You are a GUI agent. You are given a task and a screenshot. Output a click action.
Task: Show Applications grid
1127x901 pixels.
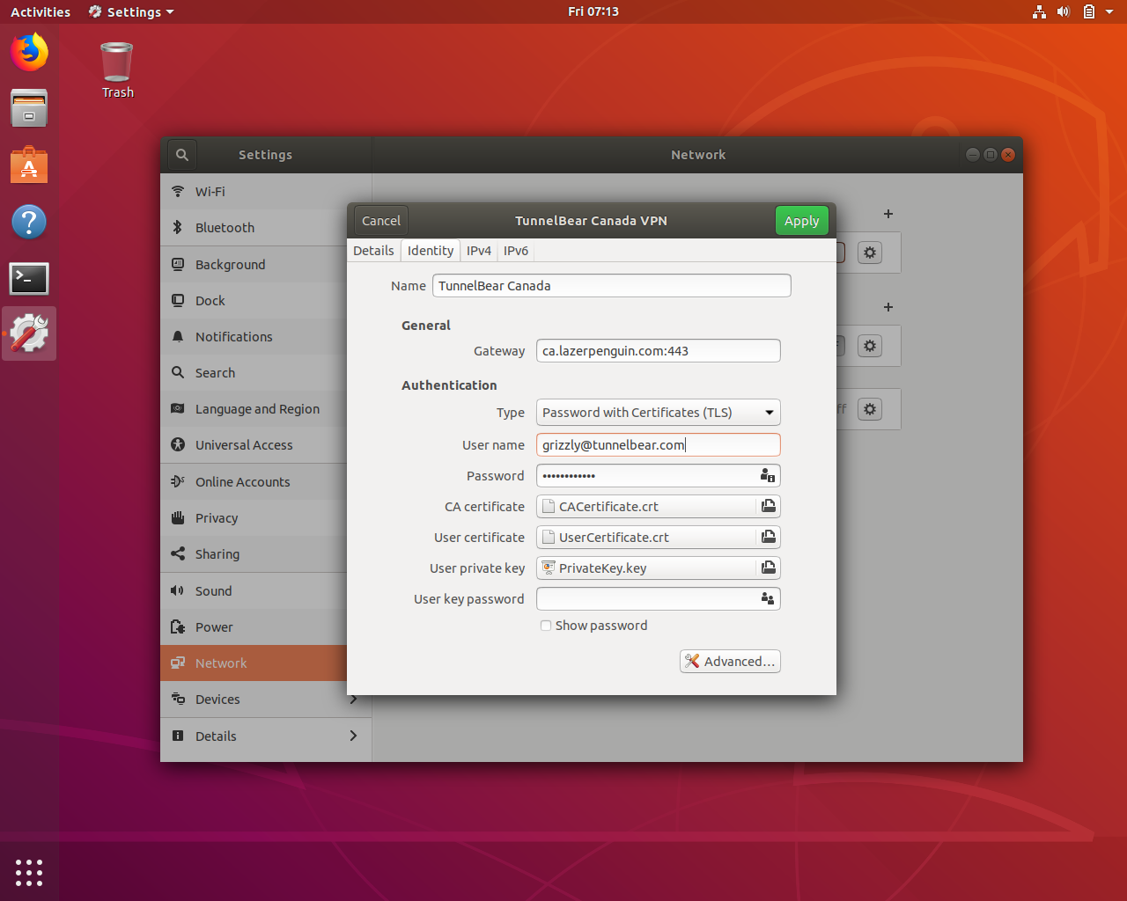29,872
